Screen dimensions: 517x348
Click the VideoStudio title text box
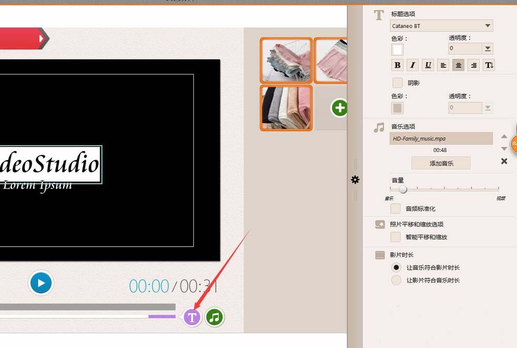51,164
